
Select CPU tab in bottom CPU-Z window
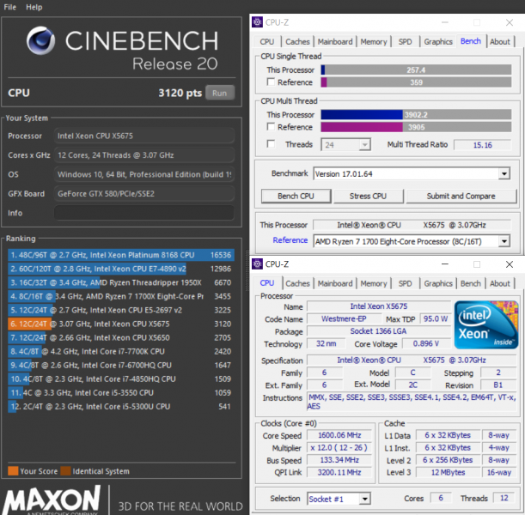click(x=267, y=283)
